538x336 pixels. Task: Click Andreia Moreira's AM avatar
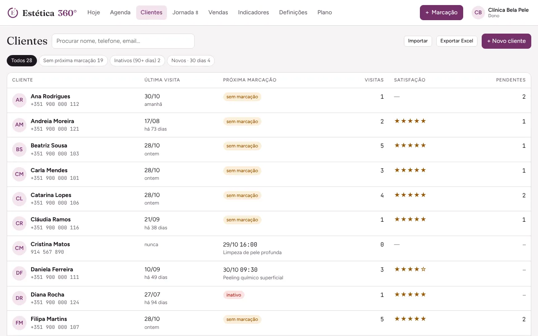pos(19,125)
